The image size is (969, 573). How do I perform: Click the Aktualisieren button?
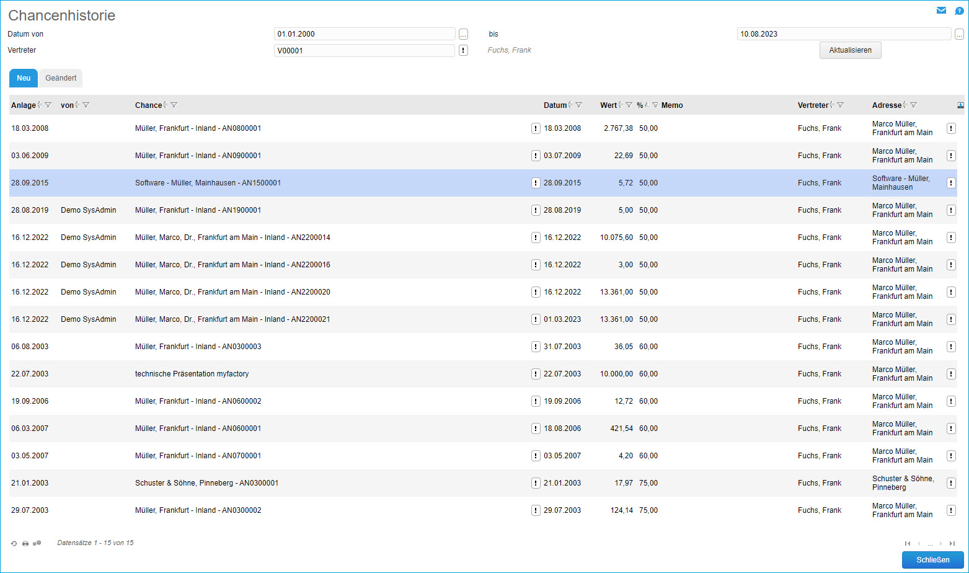point(850,50)
